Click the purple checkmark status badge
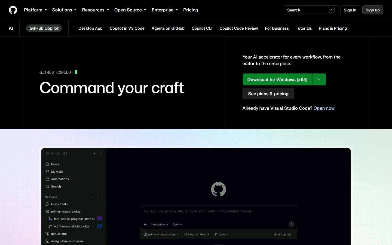 point(100,218)
